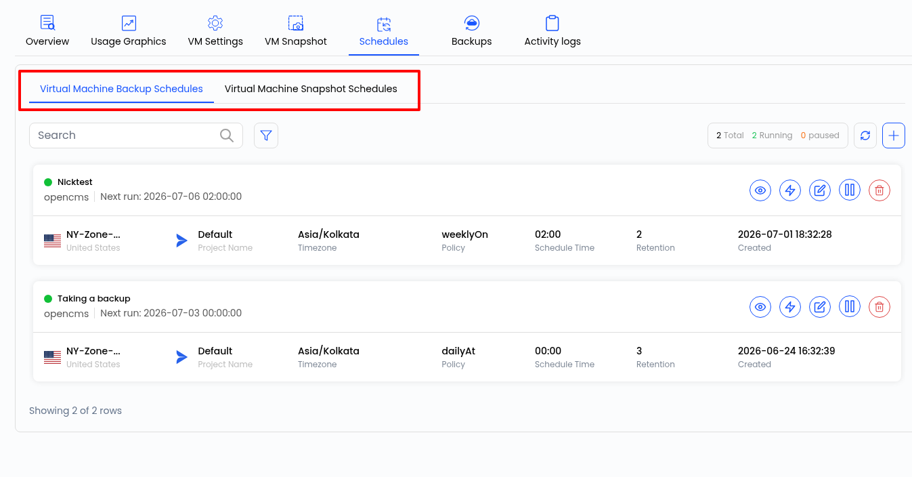Click the dailyAt policy value
Viewport: 912px width, 477px height.
(458, 351)
